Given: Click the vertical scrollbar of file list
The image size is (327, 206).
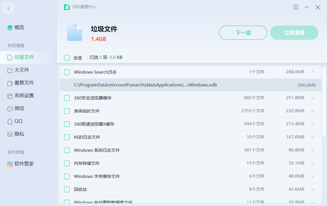Looking at the screenshot, I should click(x=324, y=101).
